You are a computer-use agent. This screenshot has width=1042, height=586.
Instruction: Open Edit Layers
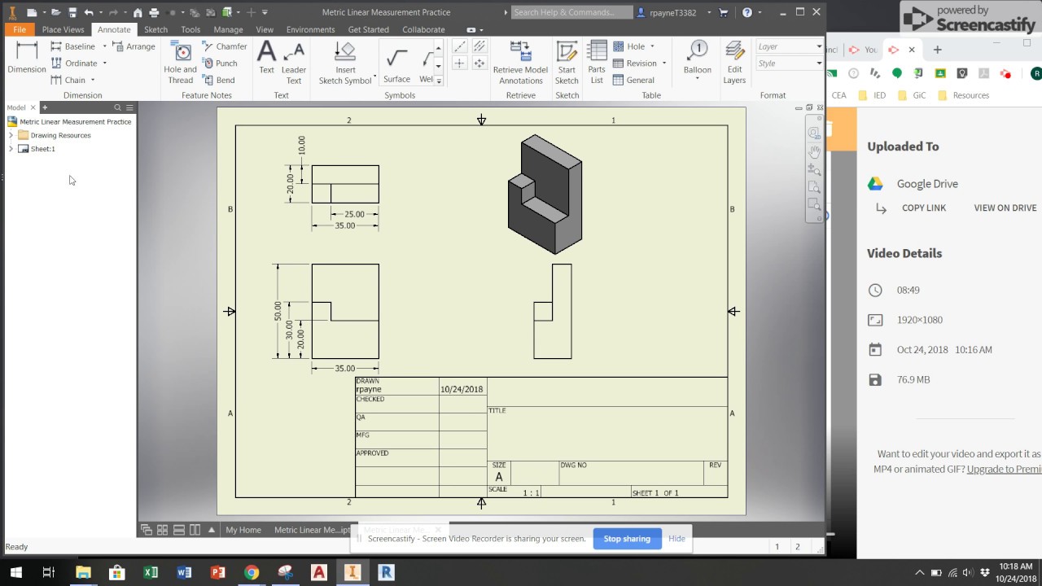point(734,63)
